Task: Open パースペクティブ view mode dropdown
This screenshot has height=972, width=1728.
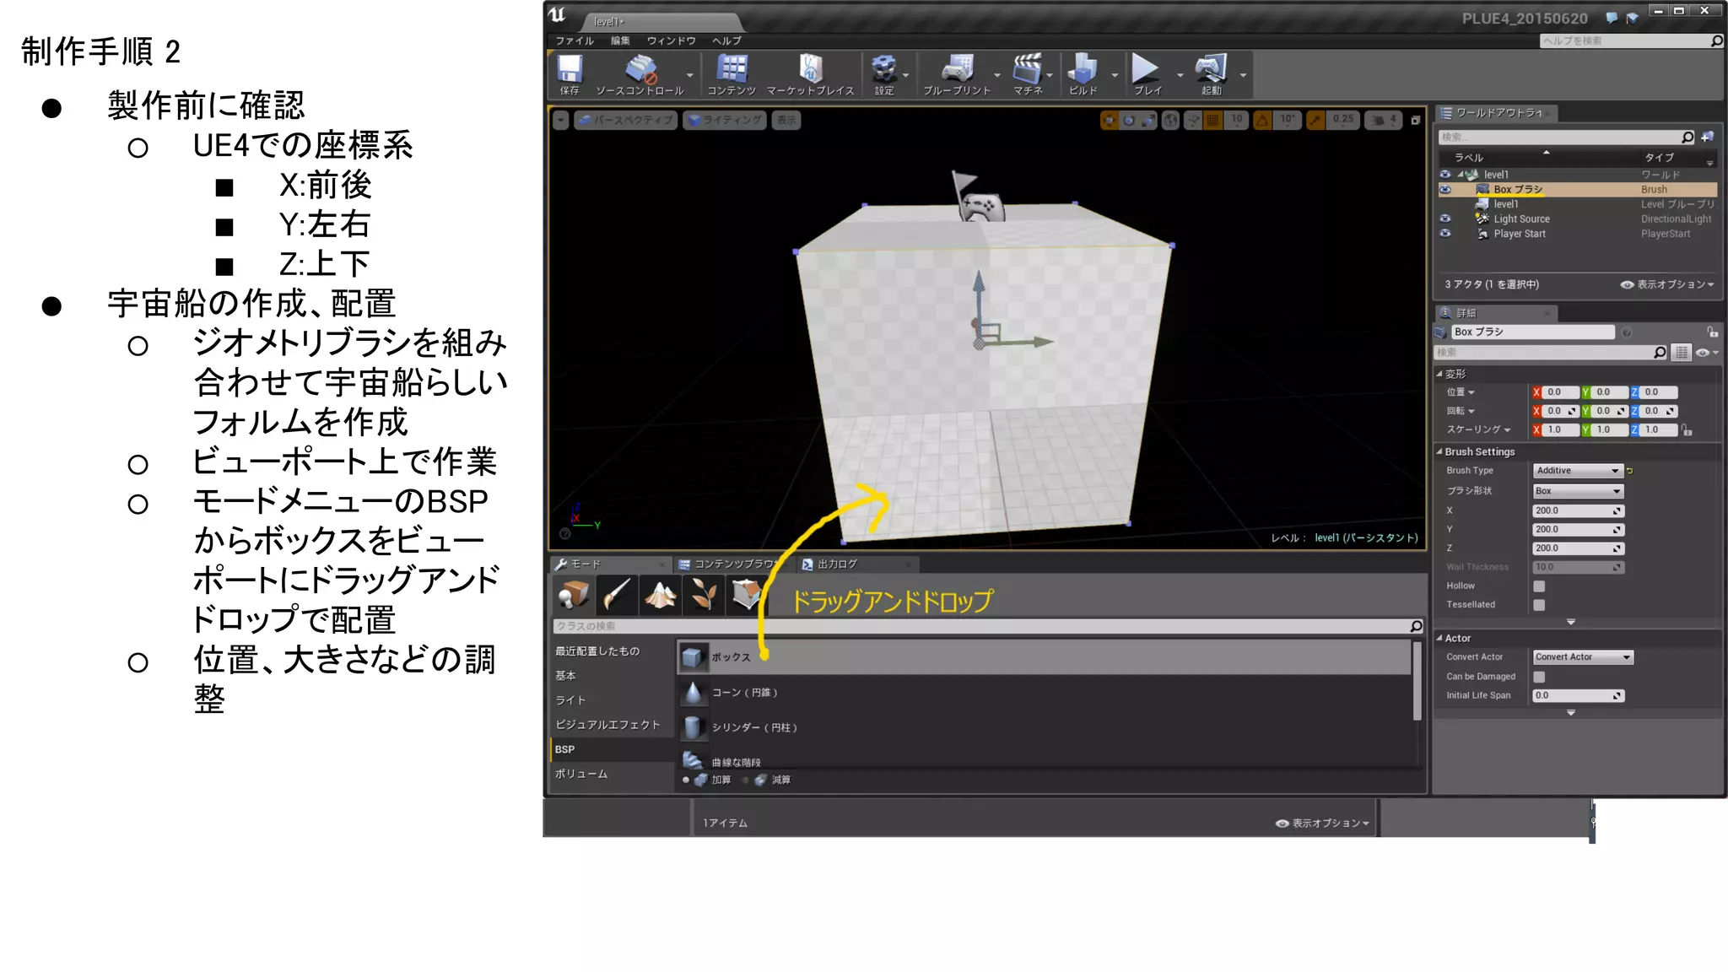Action: click(x=625, y=120)
